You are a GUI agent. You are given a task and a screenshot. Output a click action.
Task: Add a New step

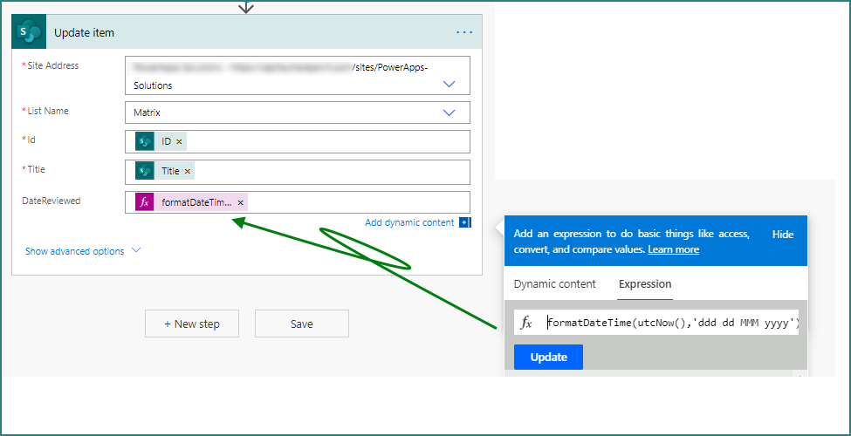pos(191,324)
